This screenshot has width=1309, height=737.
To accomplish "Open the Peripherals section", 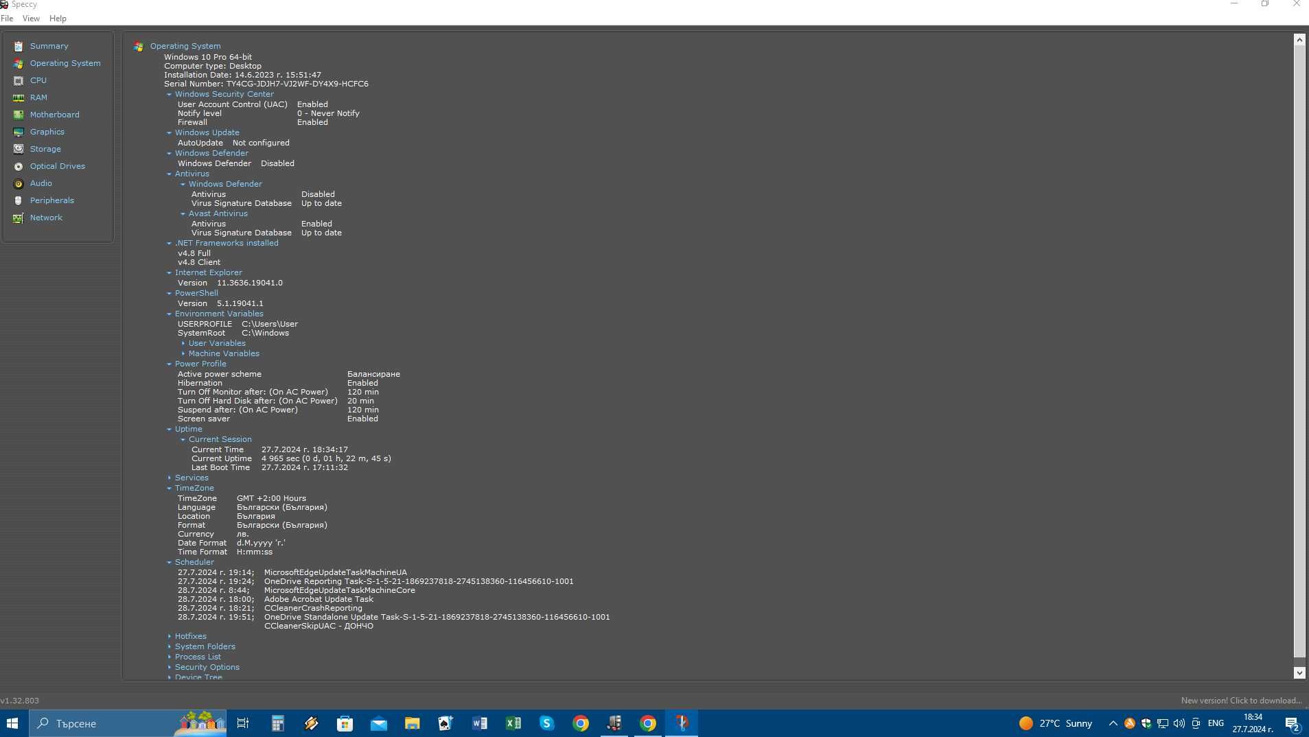I will pos(51,200).
